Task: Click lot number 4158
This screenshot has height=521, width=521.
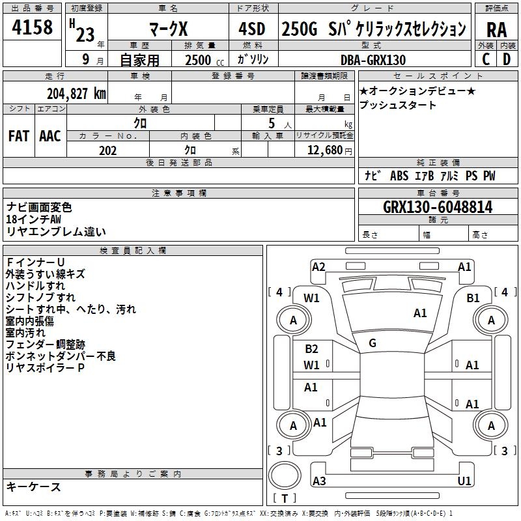Action: [x=33, y=29]
